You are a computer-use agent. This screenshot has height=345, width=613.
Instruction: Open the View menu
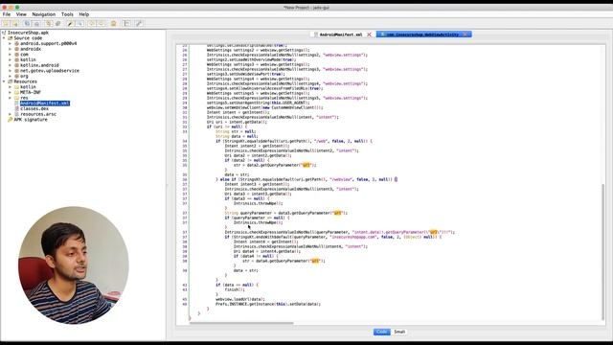[x=21, y=14]
